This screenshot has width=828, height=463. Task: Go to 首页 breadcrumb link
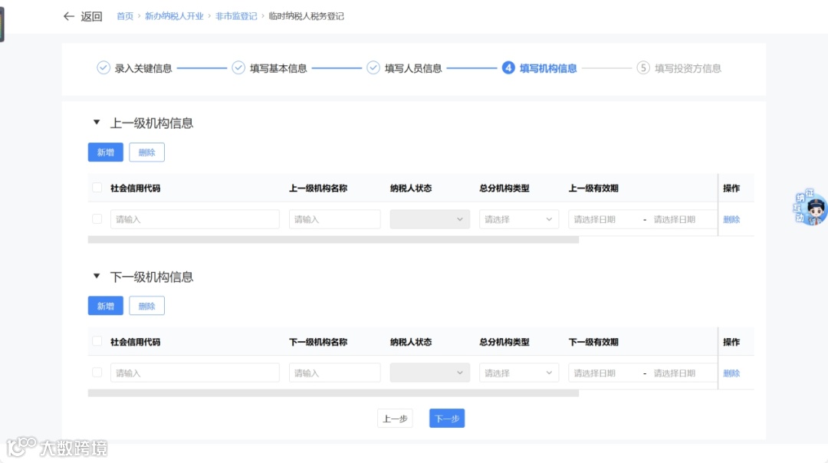(125, 16)
